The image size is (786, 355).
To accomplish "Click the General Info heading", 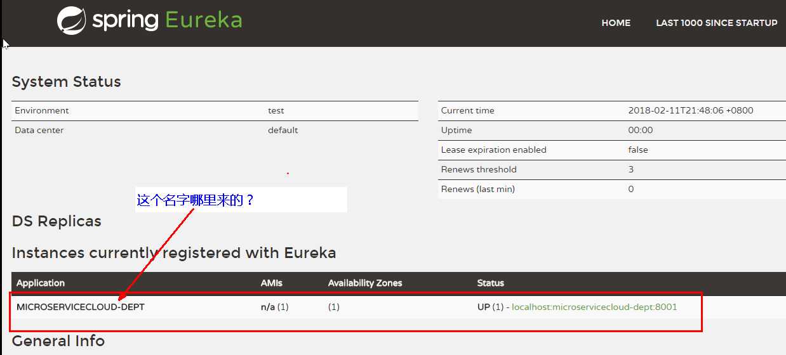I will 58,340.
